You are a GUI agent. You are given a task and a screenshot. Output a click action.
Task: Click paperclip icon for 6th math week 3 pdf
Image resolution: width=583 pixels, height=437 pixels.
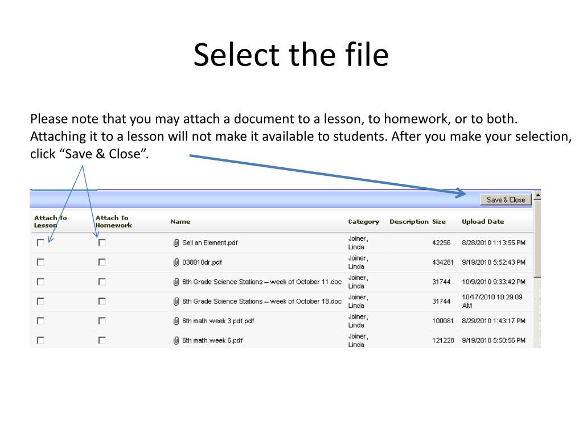[176, 321]
